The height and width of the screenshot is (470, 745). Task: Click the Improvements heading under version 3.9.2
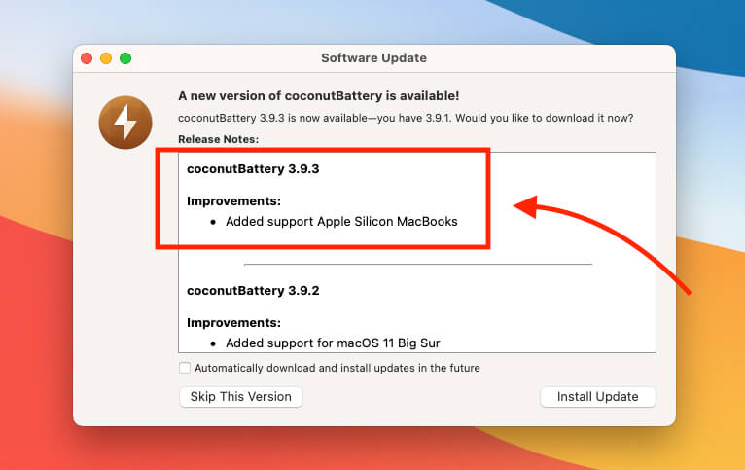point(233,323)
